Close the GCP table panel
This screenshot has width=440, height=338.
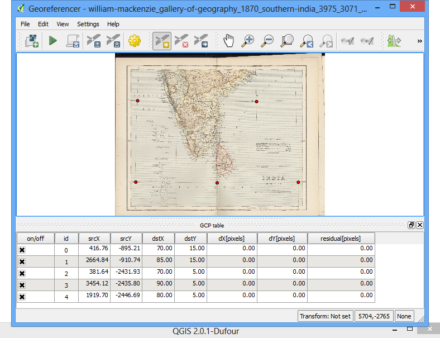(420, 225)
